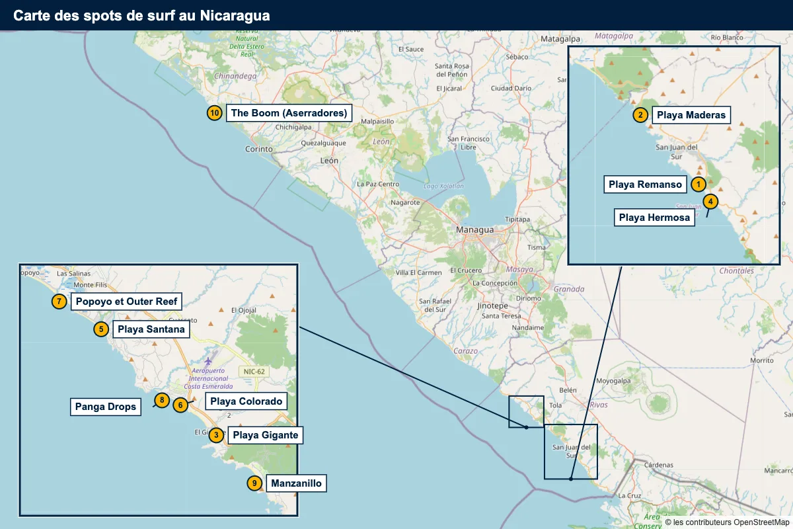Select the Rivas place name
This screenshot has height=529, width=793.
tap(598, 404)
